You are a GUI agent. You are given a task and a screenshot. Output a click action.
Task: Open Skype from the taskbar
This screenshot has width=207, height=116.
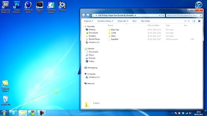[13, 113]
